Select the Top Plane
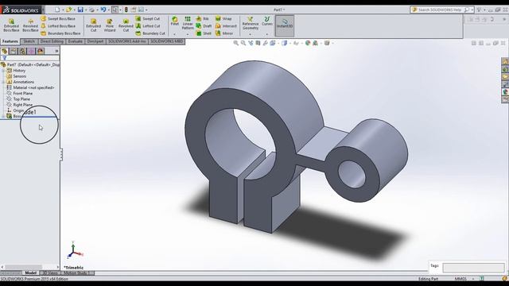This screenshot has width=509, height=286. 18,99
